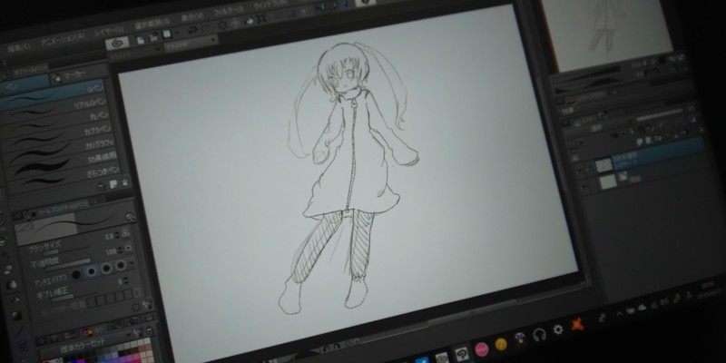Click the 手ブレ補正 value stepper arrows
The width and height of the screenshot is (726, 363).
pos(126,281)
